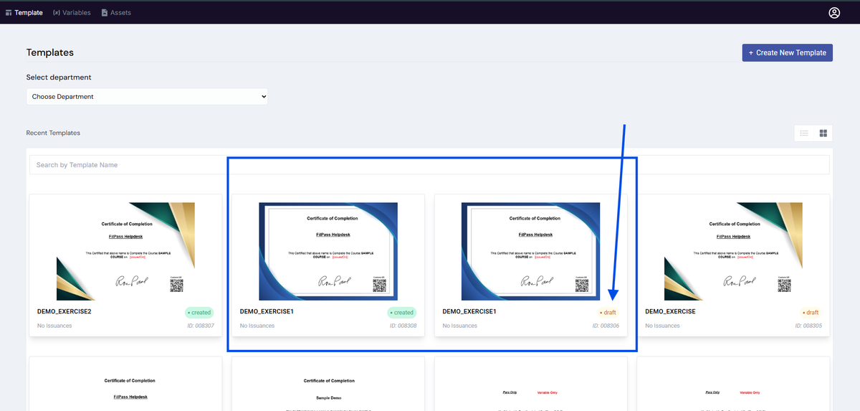
Task: Click the Select department label
Action: tap(59, 77)
